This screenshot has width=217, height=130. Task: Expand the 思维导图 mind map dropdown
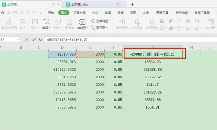pyautogui.click(x=110, y=21)
